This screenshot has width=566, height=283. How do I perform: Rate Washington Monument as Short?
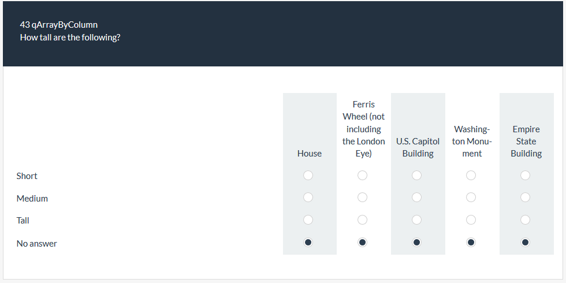tap(471, 175)
